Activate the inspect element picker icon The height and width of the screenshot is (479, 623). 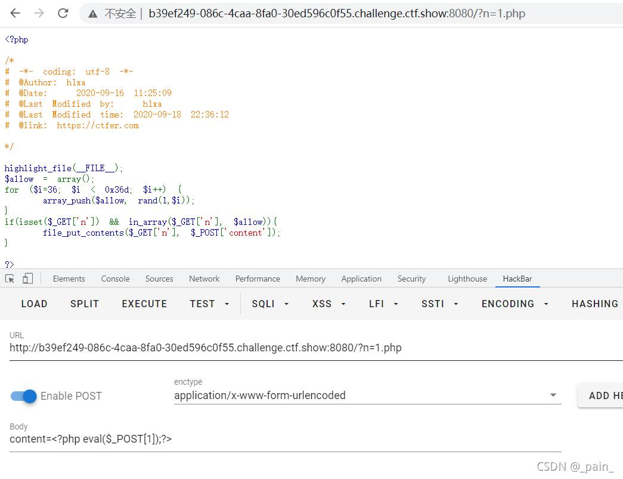(x=10, y=279)
